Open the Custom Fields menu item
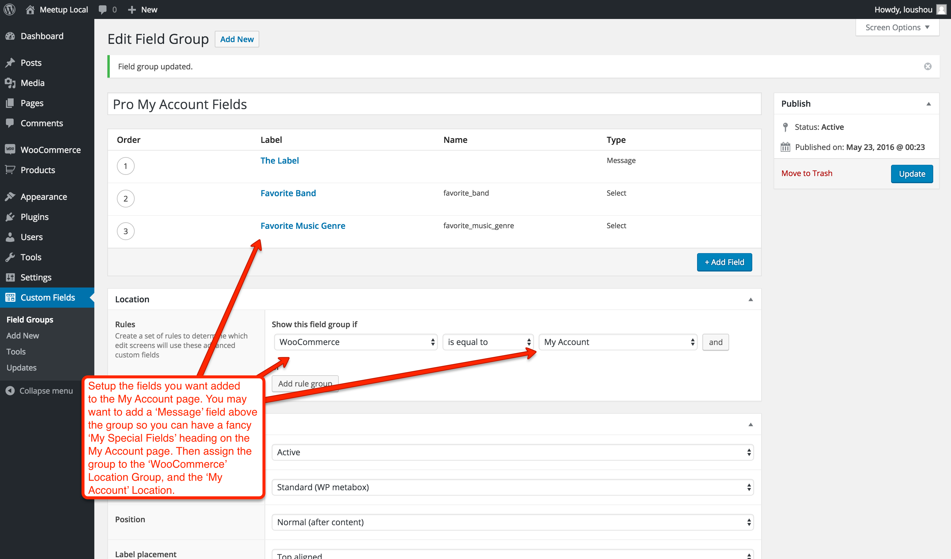Viewport: 951px width, 559px height. pyautogui.click(x=47, y=298)
